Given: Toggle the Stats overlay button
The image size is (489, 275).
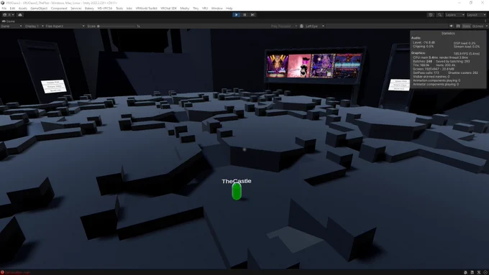Looking at the screenshot, I should pyautogui.click(x=466, y=26).
